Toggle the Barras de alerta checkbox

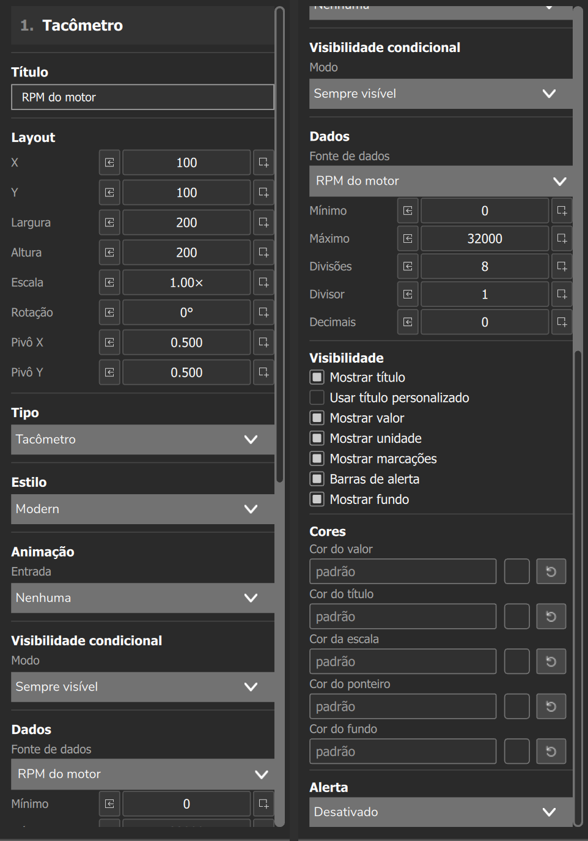pyautogui.click(x=317, y=479)
